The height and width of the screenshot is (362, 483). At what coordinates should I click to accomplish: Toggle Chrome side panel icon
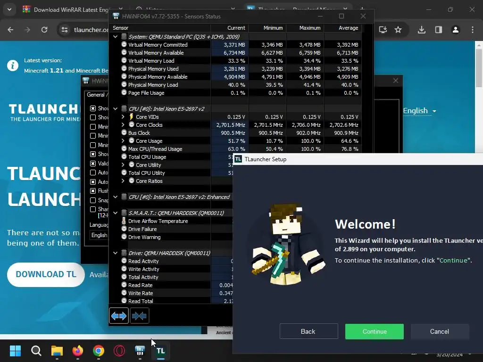[x=439, y=30]
